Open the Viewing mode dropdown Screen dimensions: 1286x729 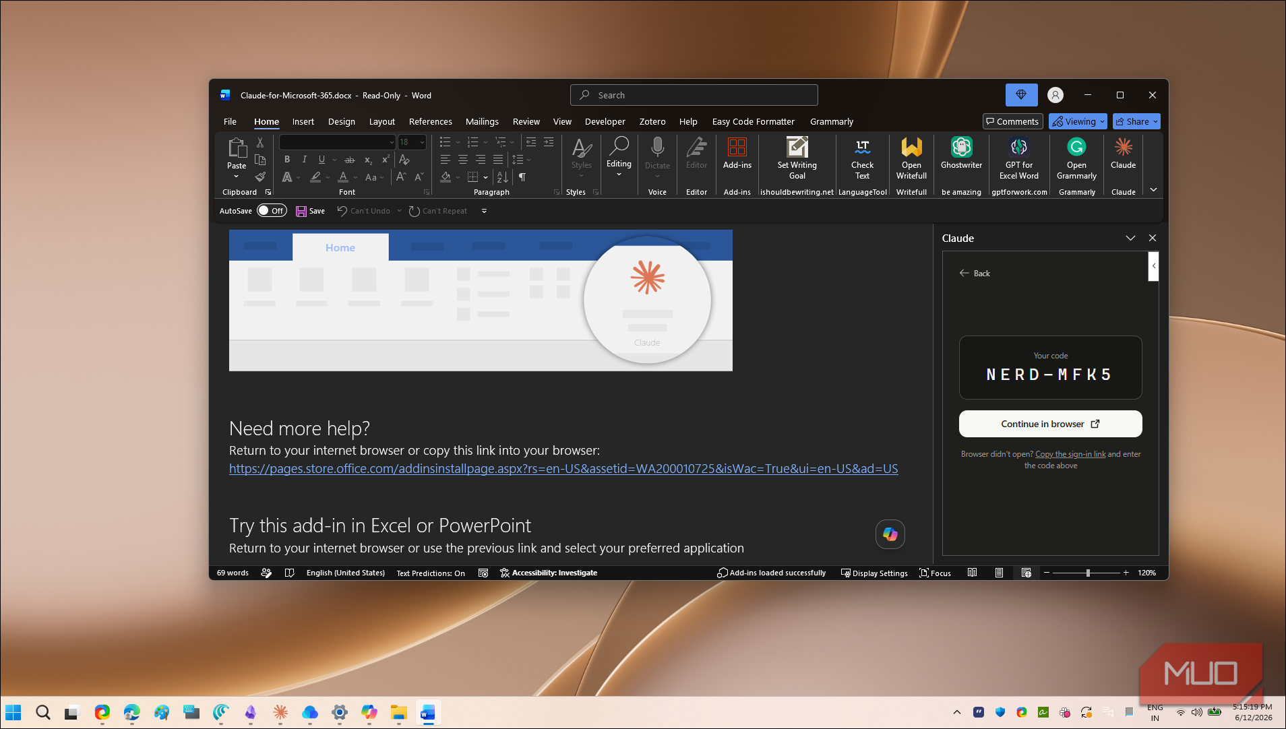[x=1078, y=121]
